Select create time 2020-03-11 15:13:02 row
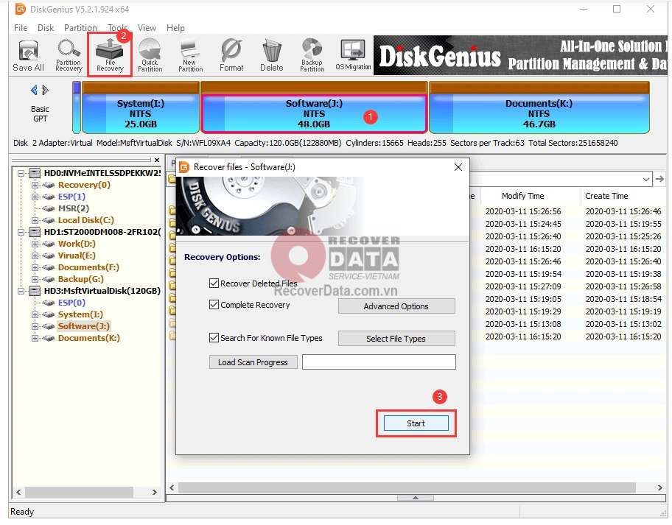The width and height of the screenshot is (672, 525). 623,324
